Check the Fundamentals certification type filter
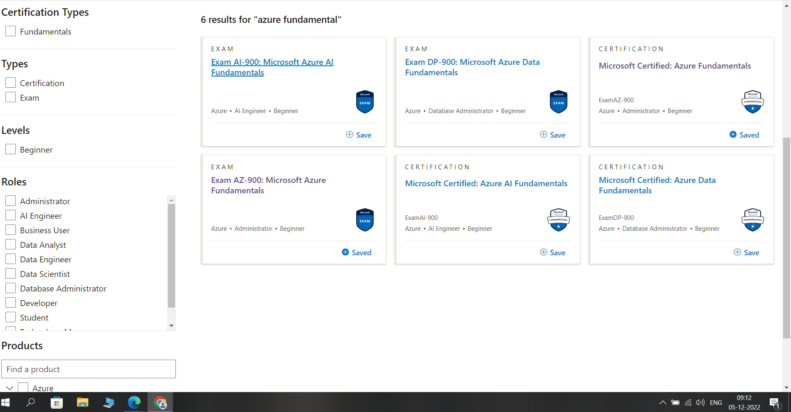 (x=10, y=31)
